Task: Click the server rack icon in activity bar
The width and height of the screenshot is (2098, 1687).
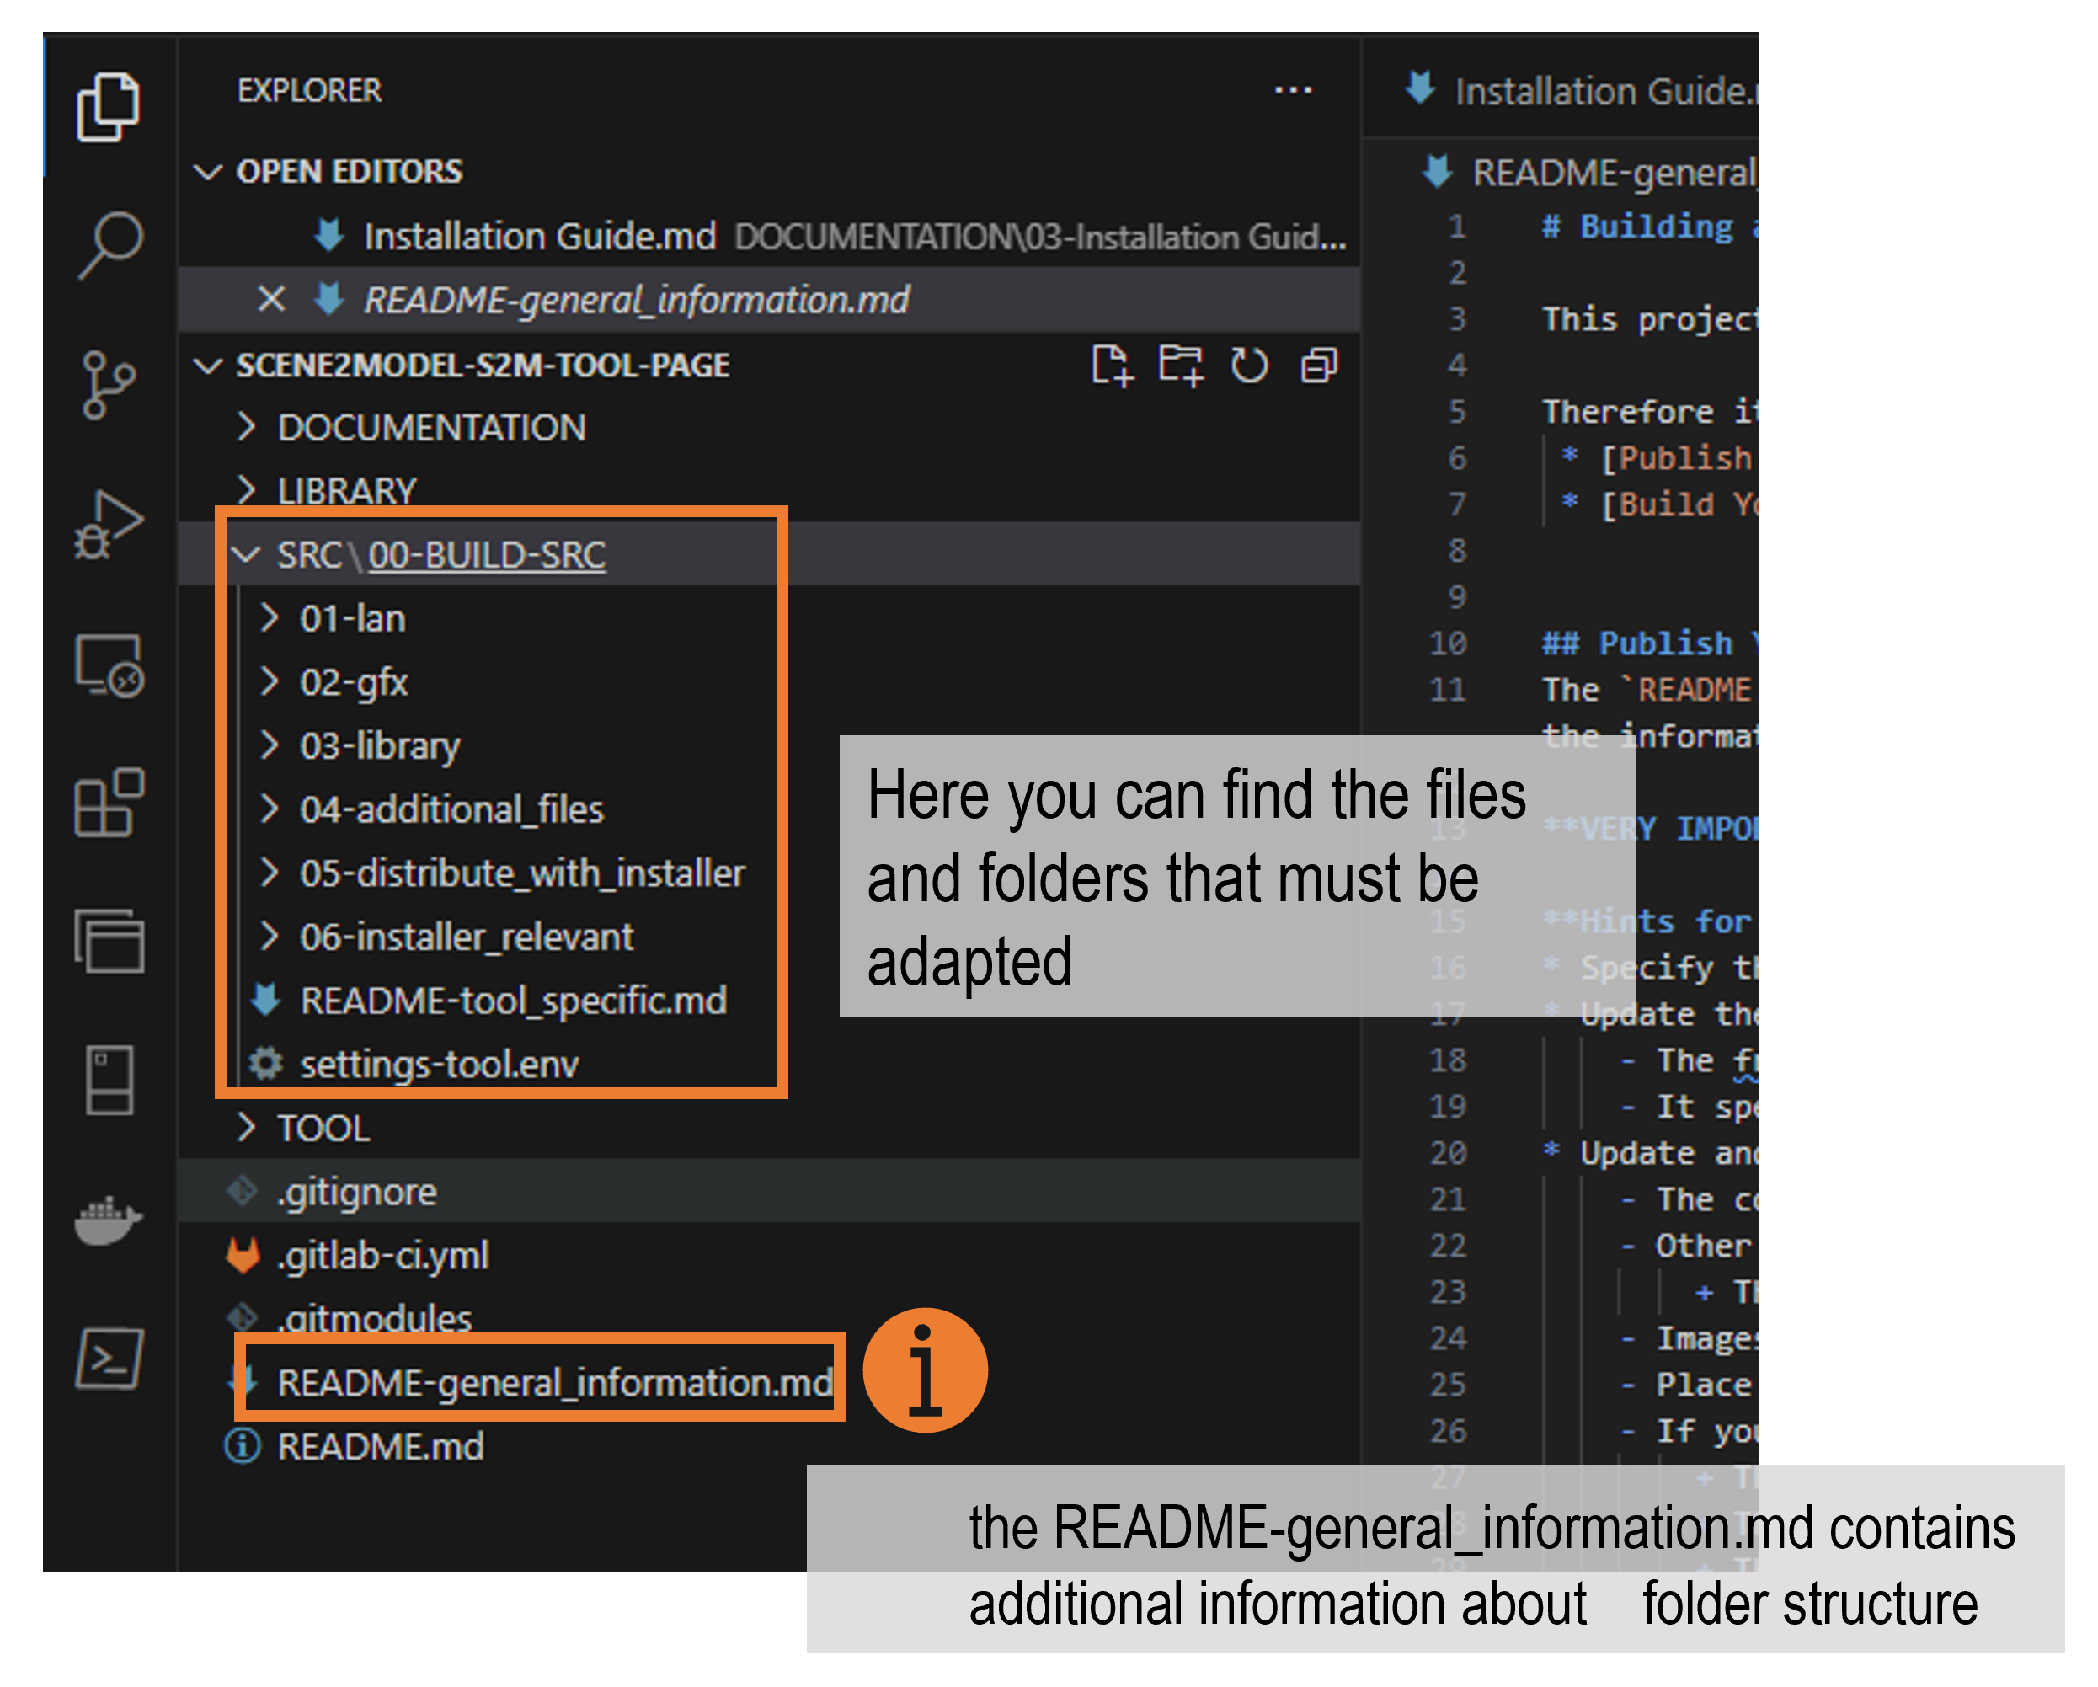Action: coord(109,1080)
